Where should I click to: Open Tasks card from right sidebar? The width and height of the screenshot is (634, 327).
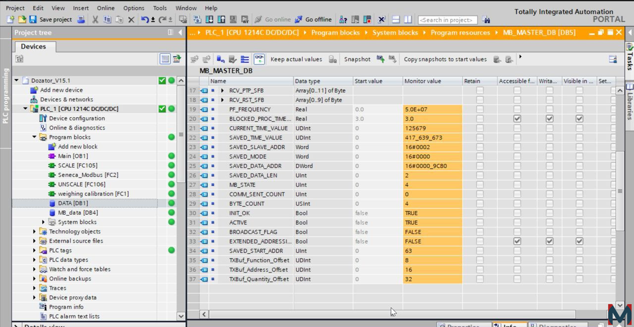pyautogui.click(x=630, y=58)
